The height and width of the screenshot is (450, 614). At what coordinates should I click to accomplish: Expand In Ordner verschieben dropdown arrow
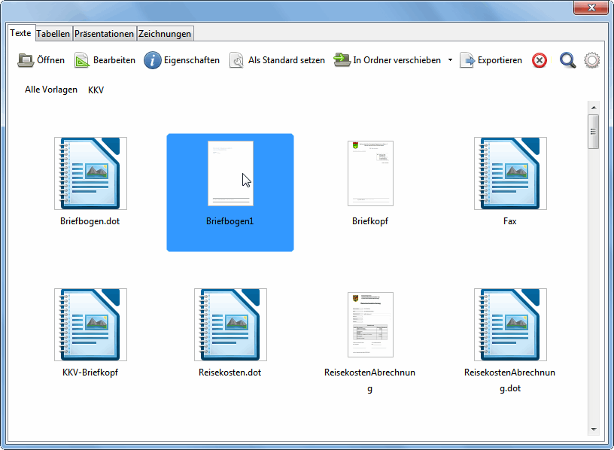tap(450, 60)
